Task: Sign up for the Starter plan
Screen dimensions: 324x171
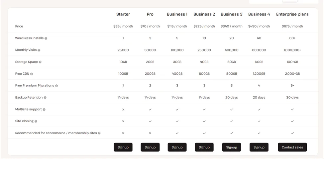Action: pos(123,147)
